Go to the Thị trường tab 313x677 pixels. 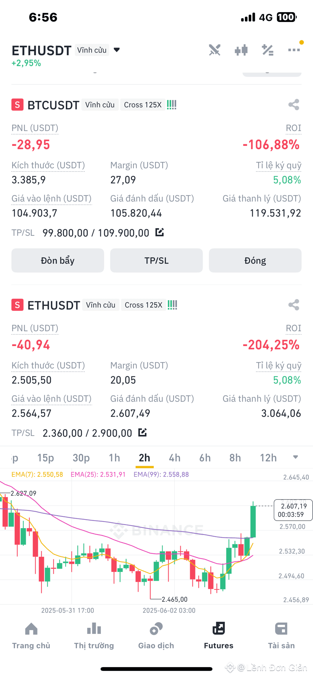point(94,636)
